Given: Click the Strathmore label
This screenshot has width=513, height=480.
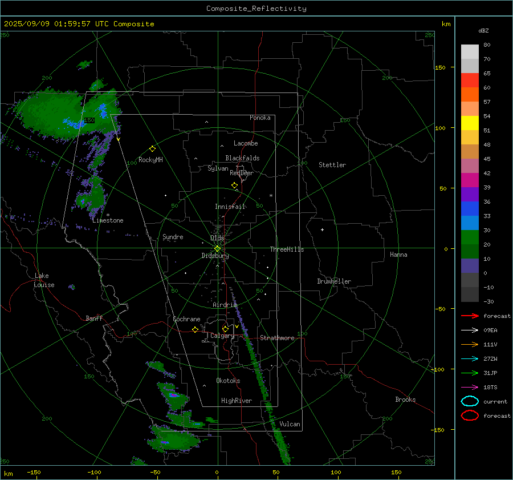Looking at the screenshot, I should [x=277, y=338].
